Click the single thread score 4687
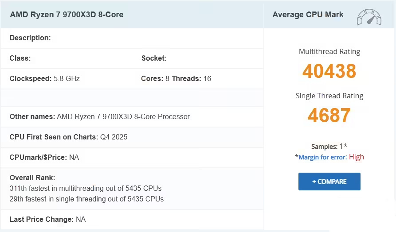The image size is (396, 232). pos(329,116)
